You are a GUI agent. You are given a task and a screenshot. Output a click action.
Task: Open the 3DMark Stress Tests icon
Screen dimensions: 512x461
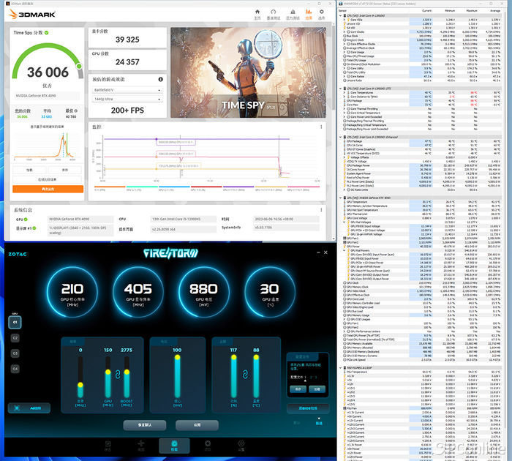(293, 14)
